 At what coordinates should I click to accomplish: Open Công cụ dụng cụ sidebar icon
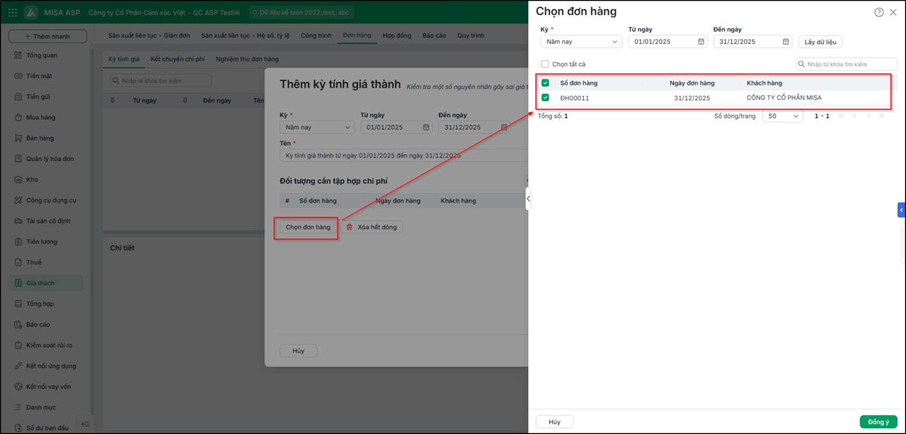[x=18, y=200]
